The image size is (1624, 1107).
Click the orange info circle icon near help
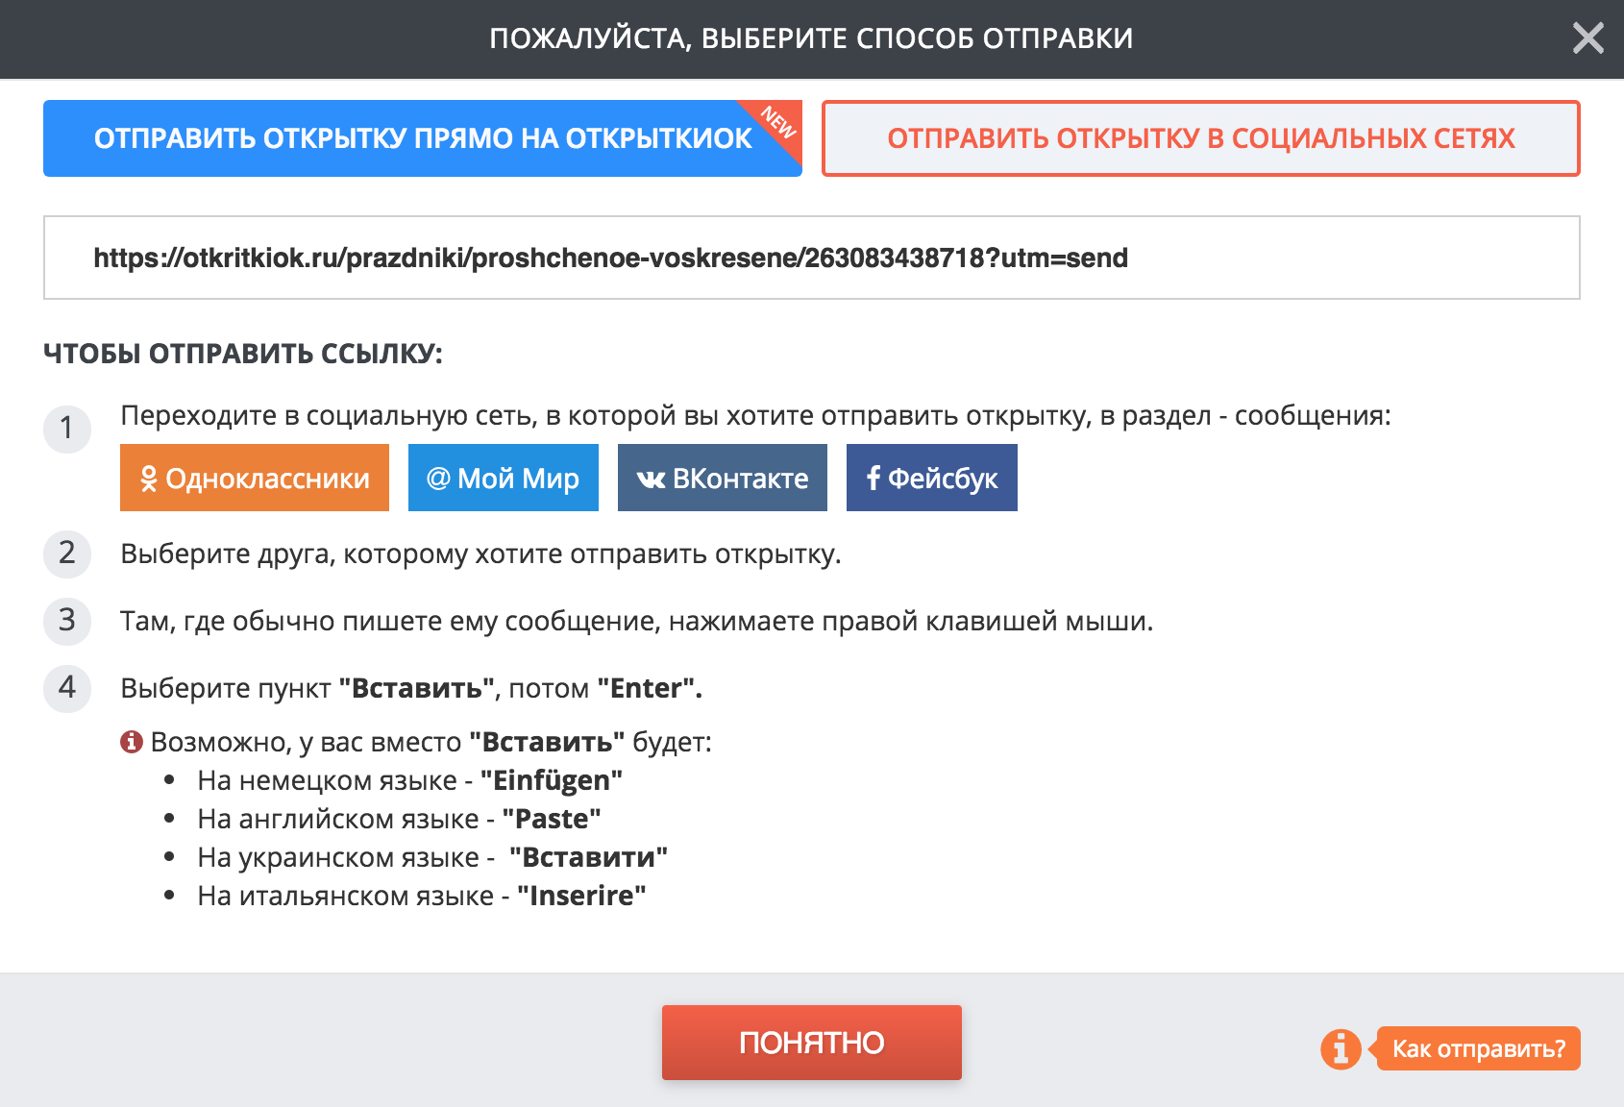point(1341,1048)
